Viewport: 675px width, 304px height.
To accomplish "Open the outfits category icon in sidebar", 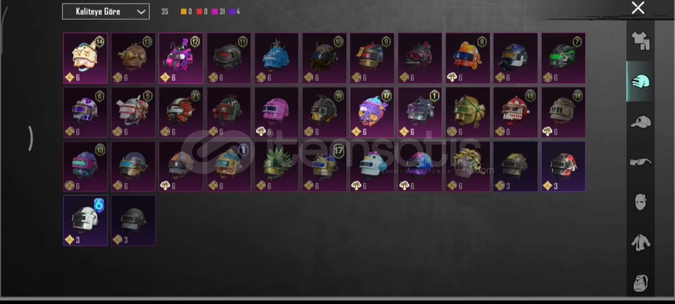I will pyautogui.click(x=641, y=40).
